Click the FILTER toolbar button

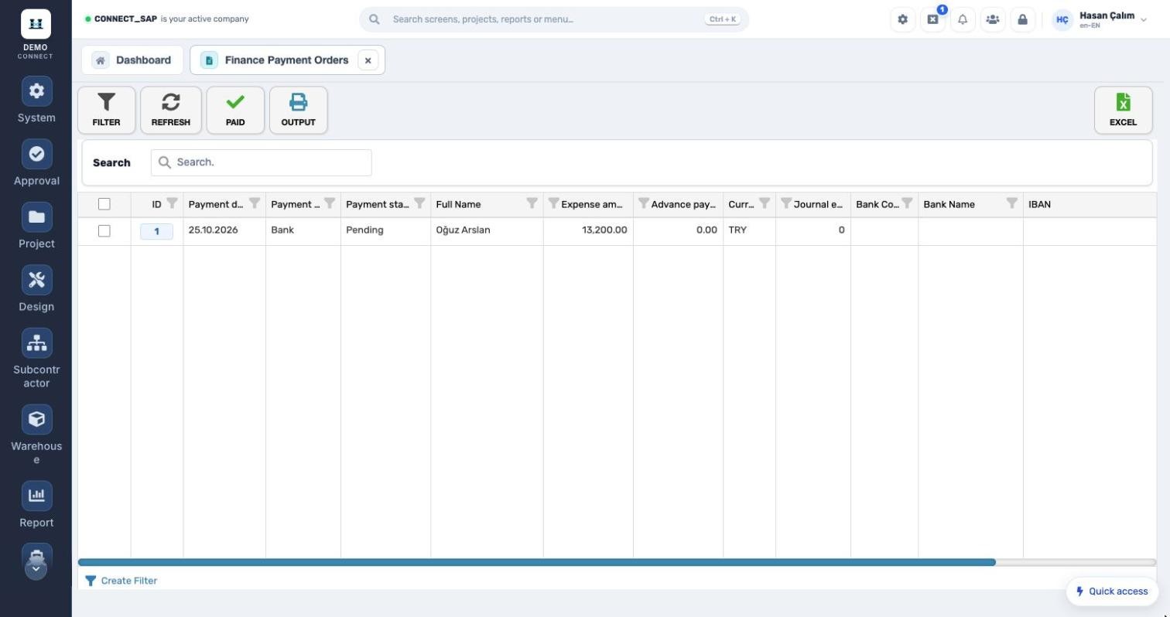(107, 110)
